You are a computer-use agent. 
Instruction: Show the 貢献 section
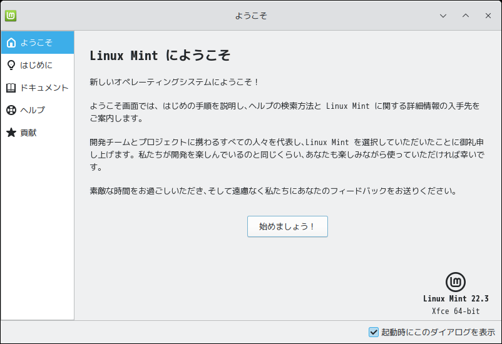29,133
